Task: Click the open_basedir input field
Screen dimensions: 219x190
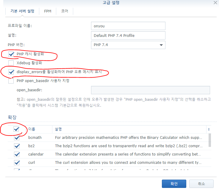Action: pyautogui.click(x=151, y=90)
